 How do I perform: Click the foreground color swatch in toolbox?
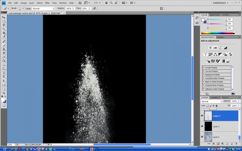[3, 100]
